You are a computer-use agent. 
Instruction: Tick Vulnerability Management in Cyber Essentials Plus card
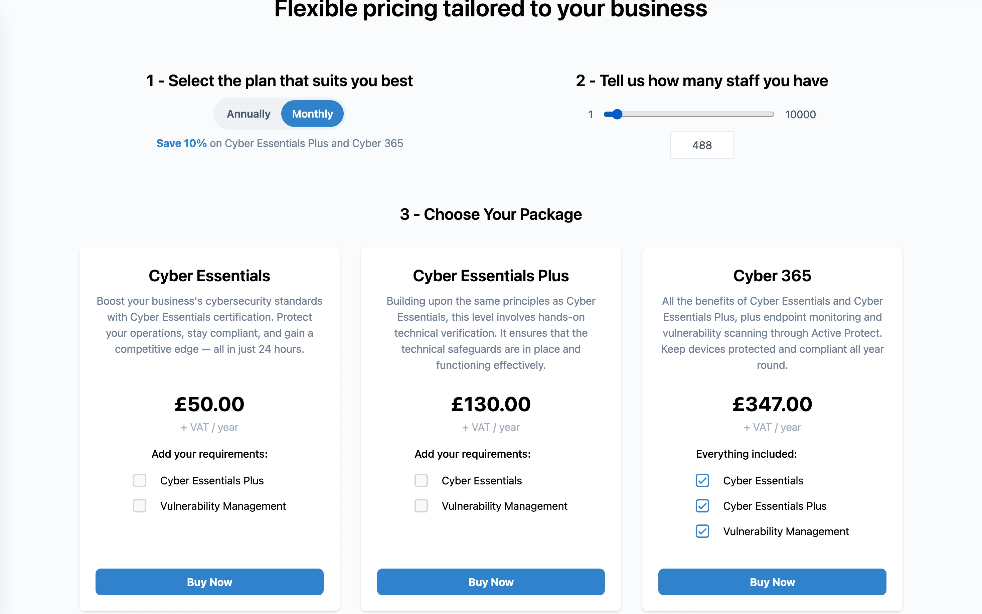point(421,506)
